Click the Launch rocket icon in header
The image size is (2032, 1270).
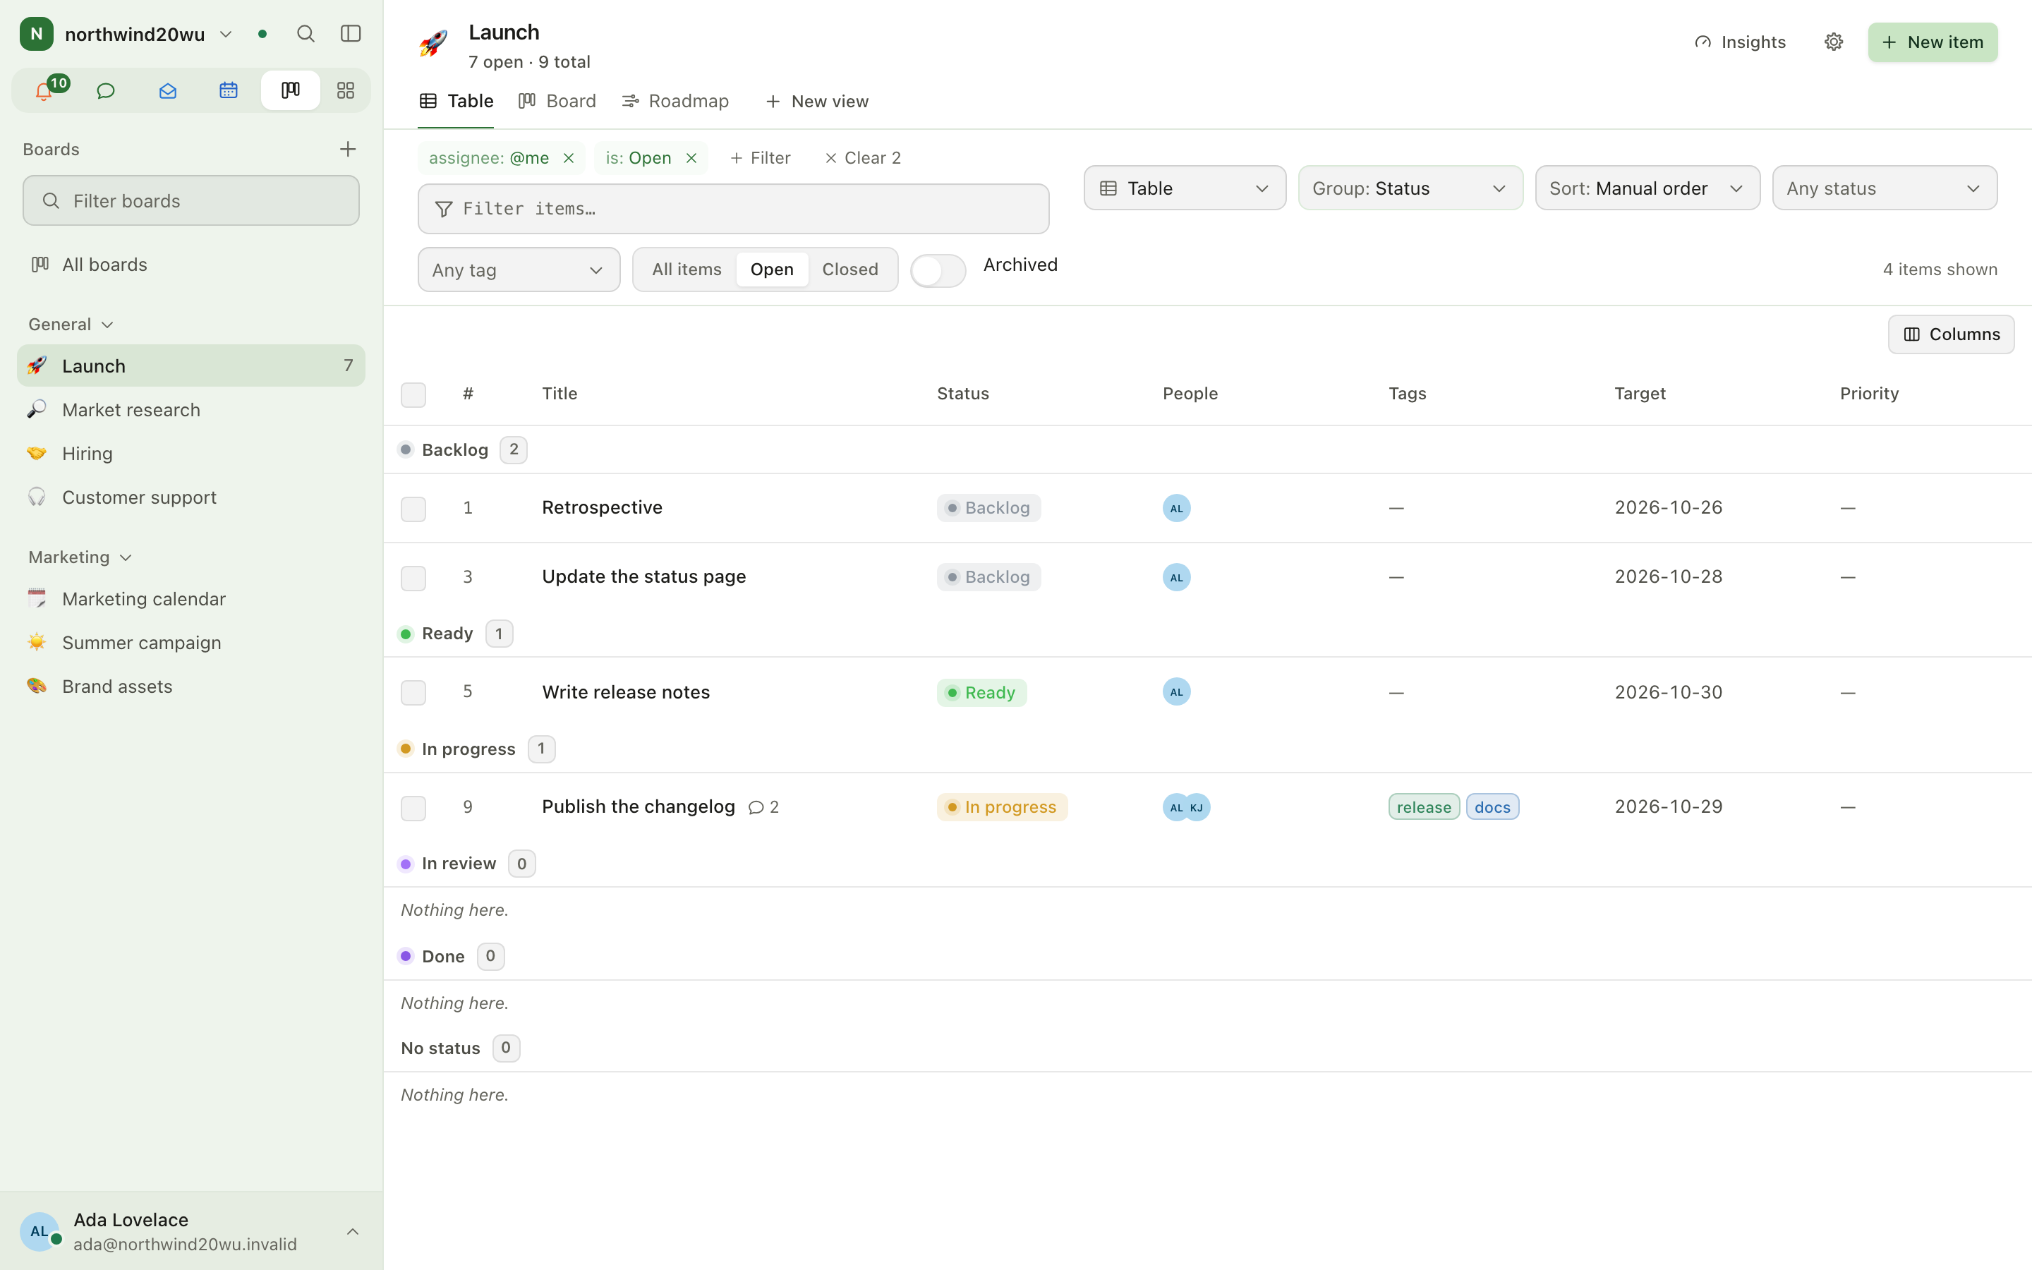click(x=433, y=43)
